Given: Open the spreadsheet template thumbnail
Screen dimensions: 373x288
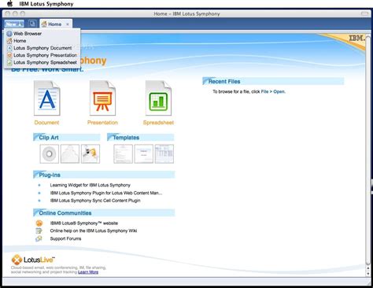Looking at the screenshot, I should pyautogui.click(x=164, y=154).
